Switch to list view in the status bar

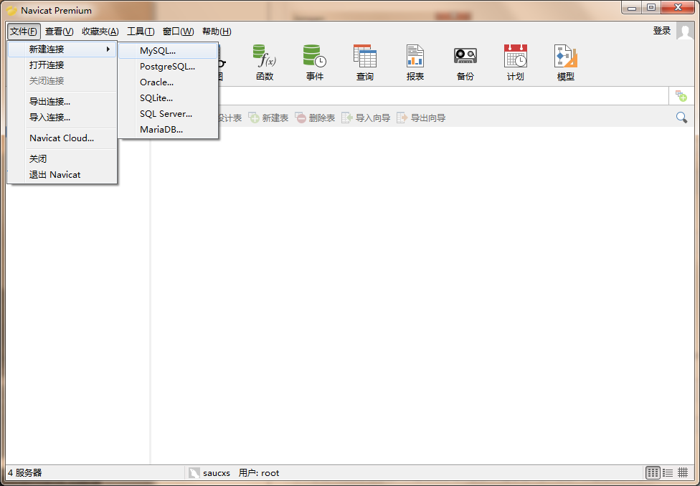pos(668,472)
